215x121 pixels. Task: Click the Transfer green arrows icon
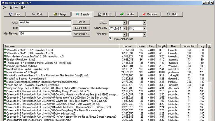121,14
